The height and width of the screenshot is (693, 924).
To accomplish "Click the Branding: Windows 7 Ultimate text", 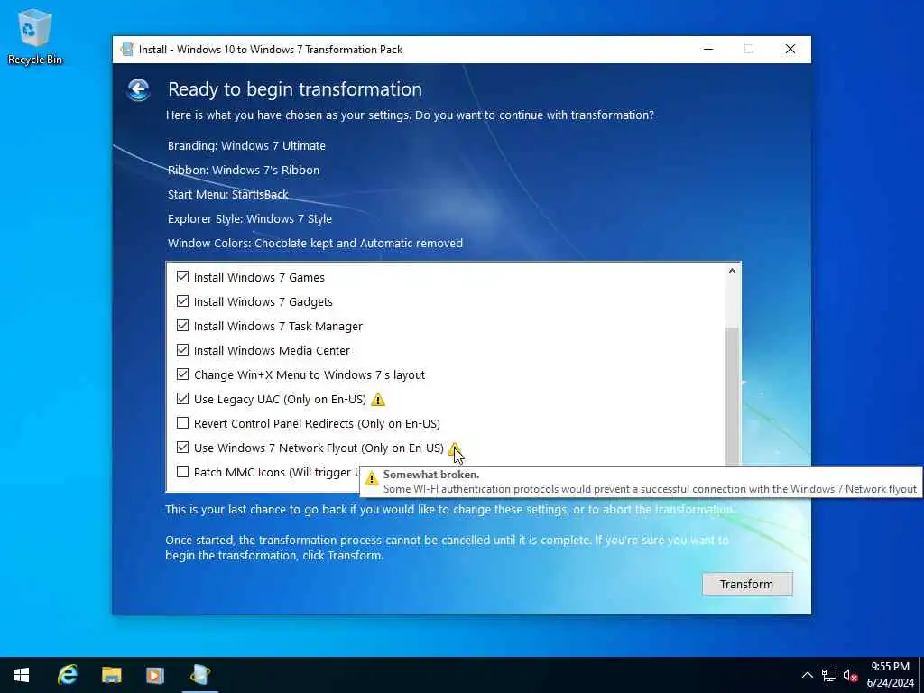I will click(x=246, y=145).
